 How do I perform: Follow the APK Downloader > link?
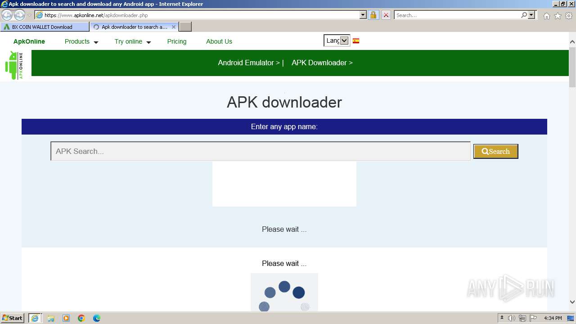click(x=322, y=63)
